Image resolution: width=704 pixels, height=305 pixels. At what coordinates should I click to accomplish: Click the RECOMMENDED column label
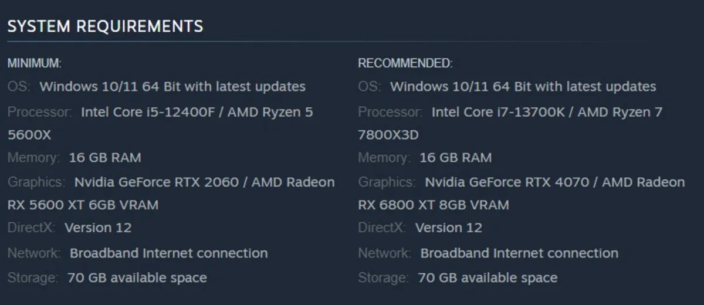[405, 63]
